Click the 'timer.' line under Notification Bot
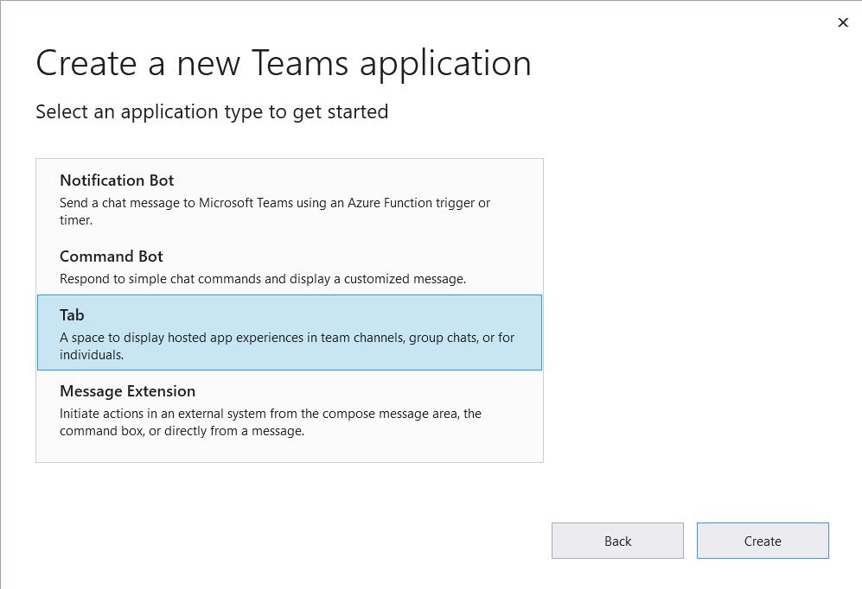 click(76, 220)
